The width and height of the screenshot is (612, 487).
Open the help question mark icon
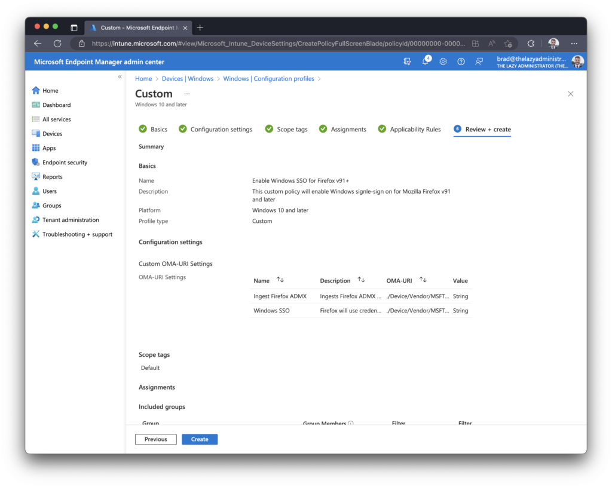(461, 62)
